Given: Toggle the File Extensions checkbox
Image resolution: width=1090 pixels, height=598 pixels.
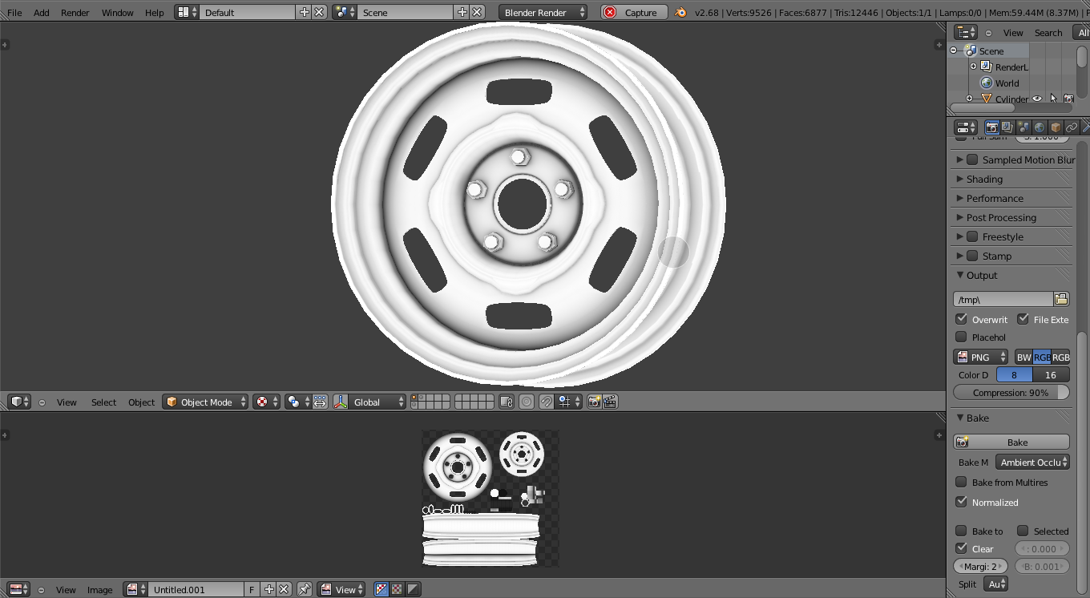Looking at the screenshot, I should 1023,319.
